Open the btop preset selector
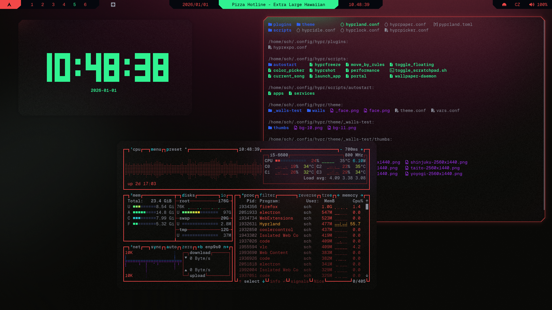 pyautogui.click(x=174, y=150)
